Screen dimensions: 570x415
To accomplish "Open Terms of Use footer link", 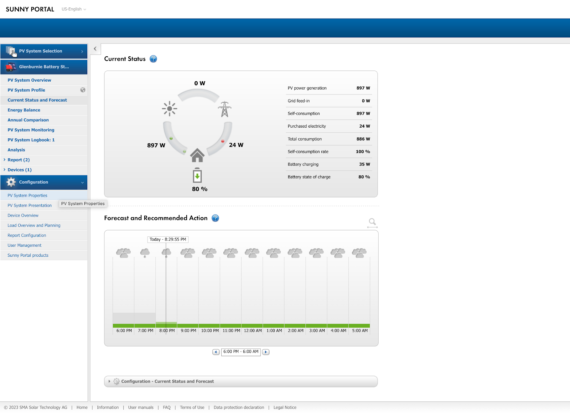I will (192, 408).
